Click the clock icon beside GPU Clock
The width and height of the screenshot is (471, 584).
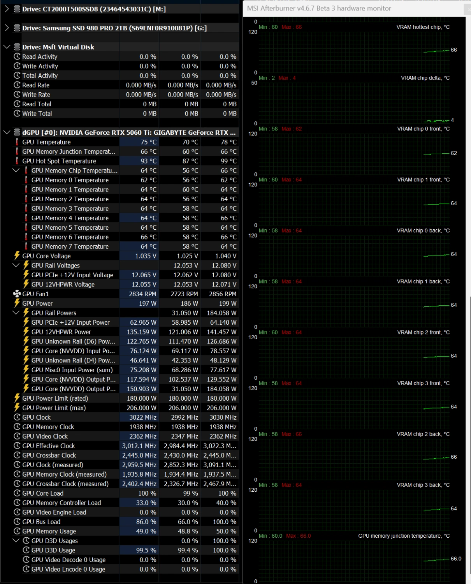pyautogui.click(x=17, y=417)
